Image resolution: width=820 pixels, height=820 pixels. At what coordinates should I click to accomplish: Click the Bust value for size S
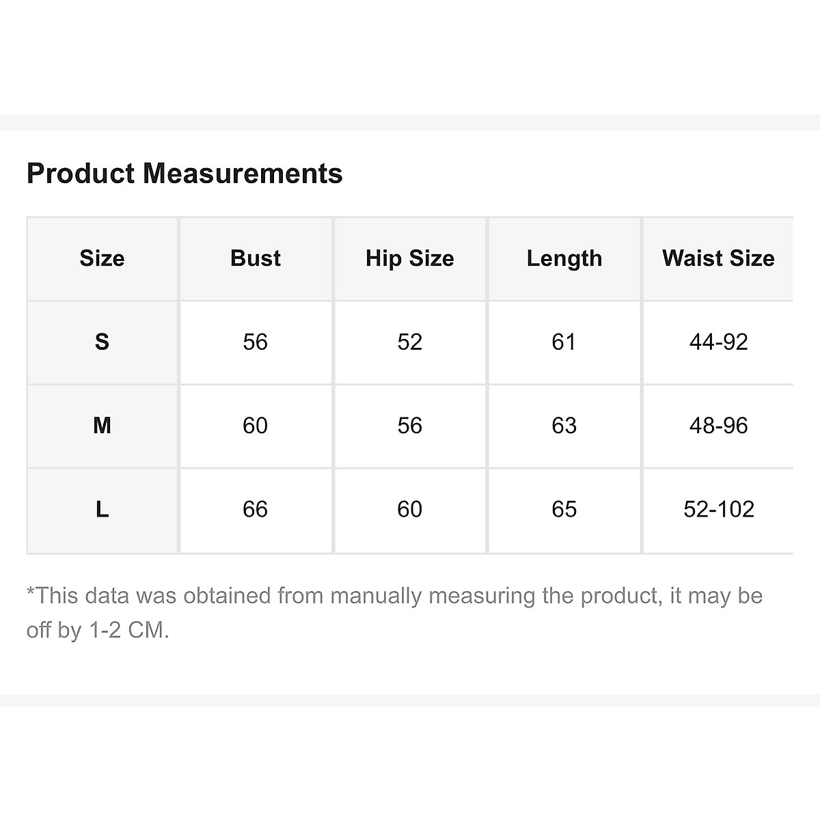tap(256, 342)
